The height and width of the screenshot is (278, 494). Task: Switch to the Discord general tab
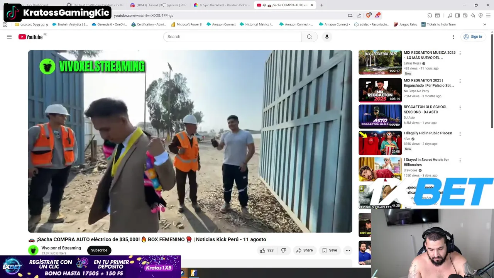pos(158,5)
